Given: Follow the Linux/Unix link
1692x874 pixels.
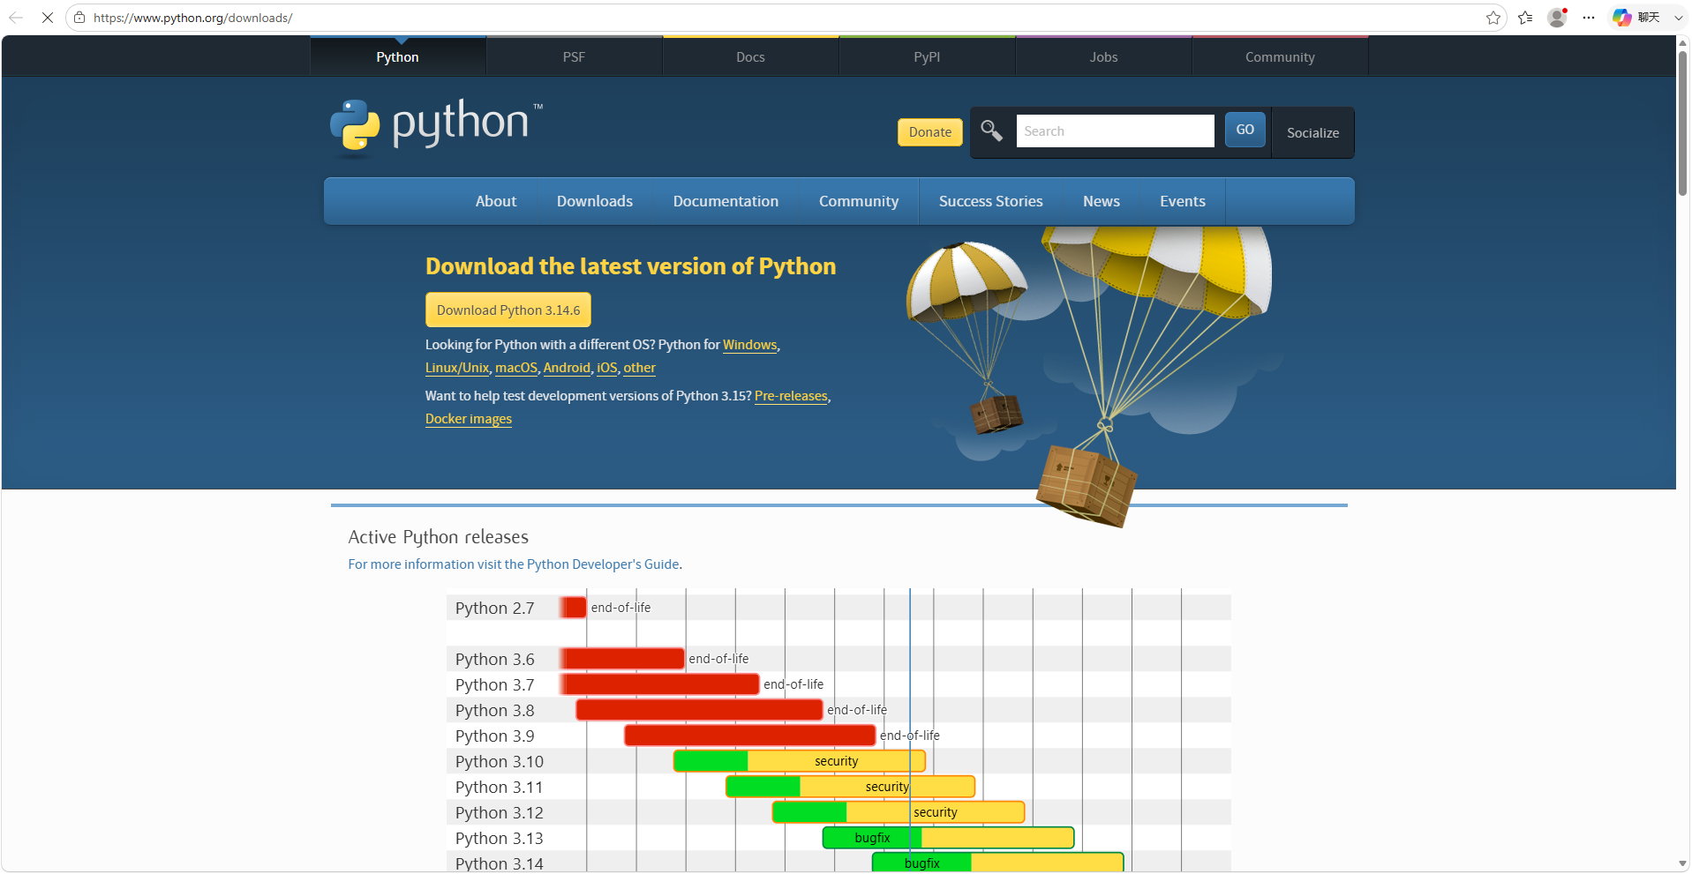Looking at the screenshot, I should pyautogui.click(x=457, y=368).
